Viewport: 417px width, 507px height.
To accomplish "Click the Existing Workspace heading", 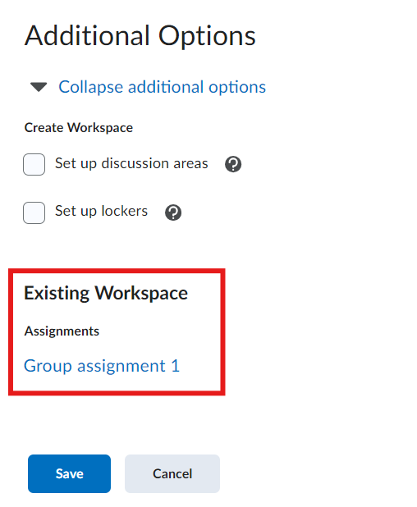I will 106,293.
